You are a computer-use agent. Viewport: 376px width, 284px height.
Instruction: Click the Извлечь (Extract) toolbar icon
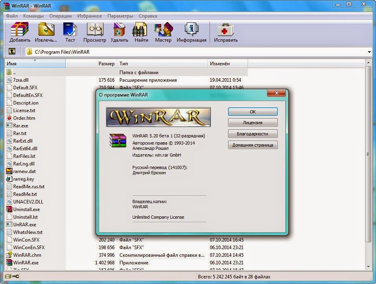(x=46, y=29)
